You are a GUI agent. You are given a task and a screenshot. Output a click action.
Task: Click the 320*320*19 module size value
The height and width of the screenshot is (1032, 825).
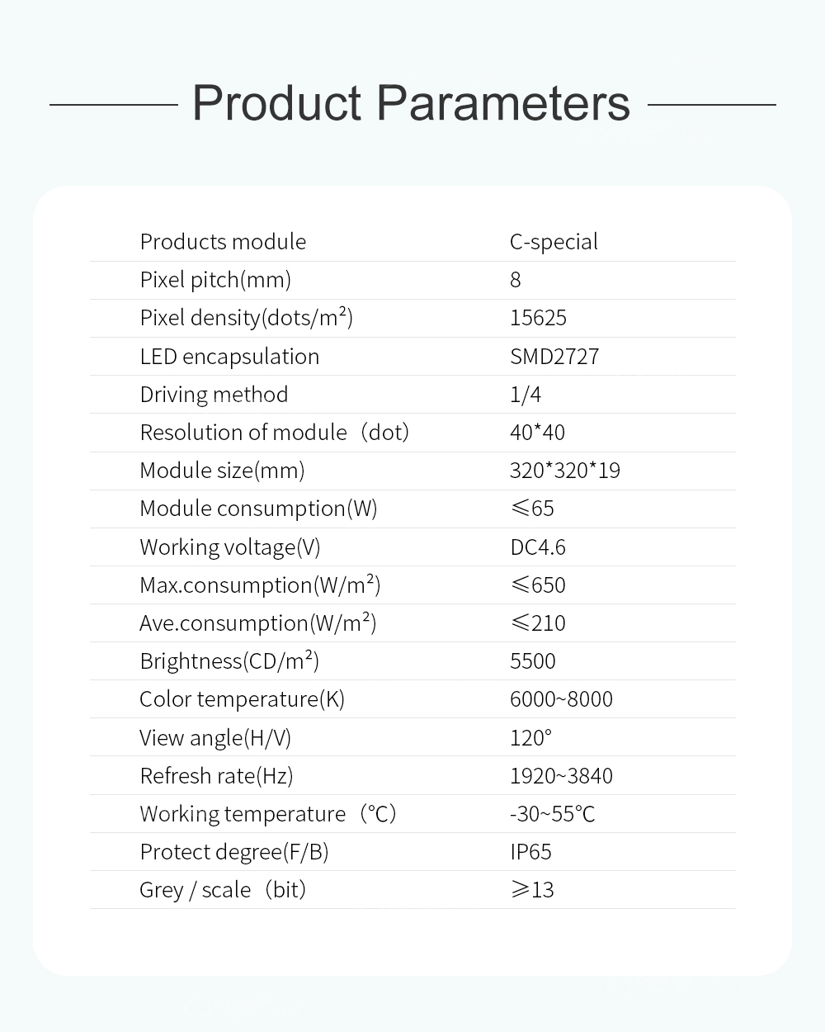click(x=564, y=471)
